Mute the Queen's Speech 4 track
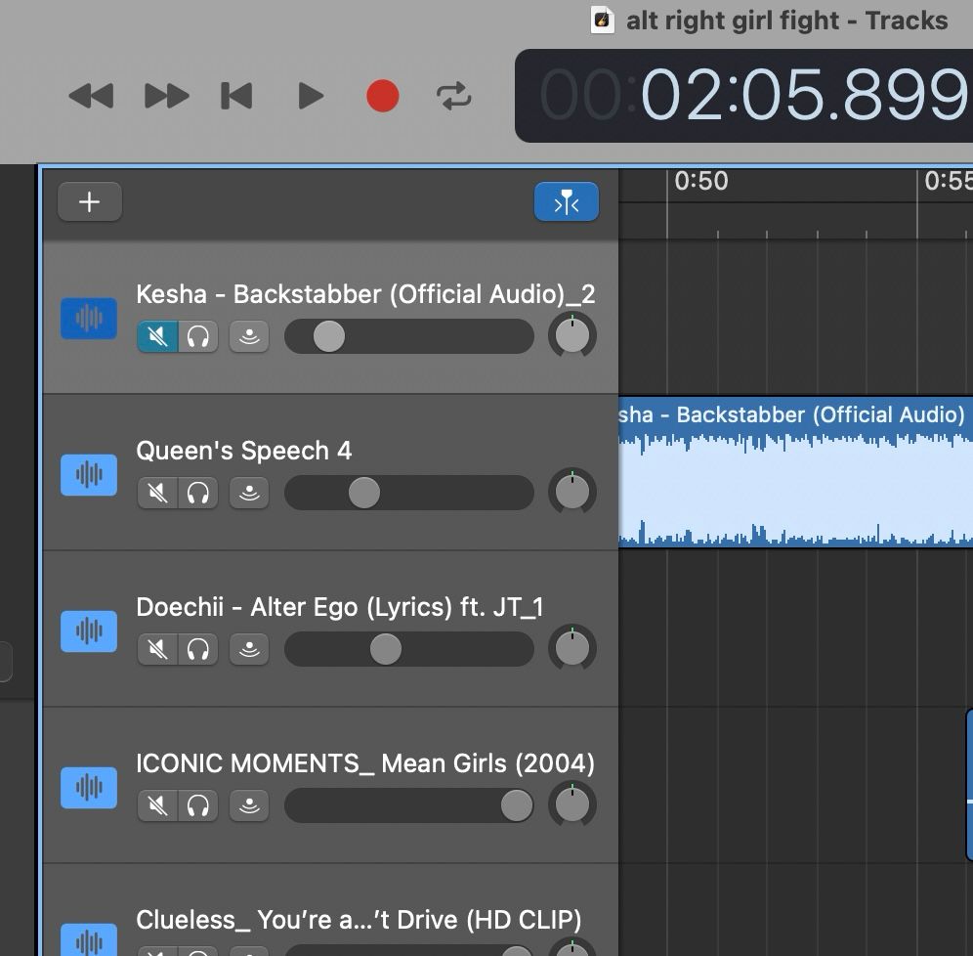Viewport: 973px width, 956px height. click(157, 493)
